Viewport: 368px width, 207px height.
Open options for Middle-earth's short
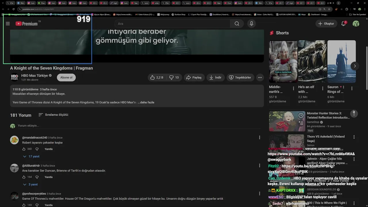click(x=294, y=89)
